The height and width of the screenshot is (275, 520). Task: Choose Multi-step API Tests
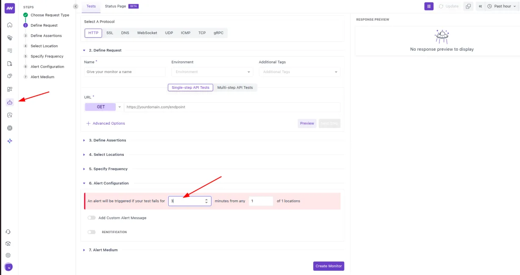point(235,87)
